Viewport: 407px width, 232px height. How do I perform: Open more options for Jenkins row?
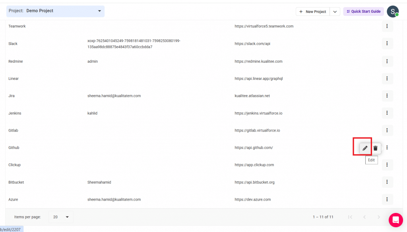[387, 113]
